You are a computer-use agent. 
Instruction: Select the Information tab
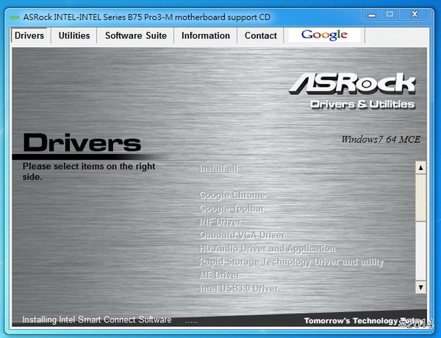click(x=206, y=35)
